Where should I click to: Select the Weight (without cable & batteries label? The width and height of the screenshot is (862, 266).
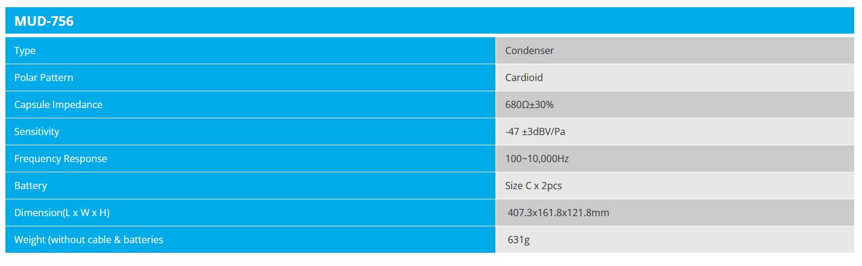click(89, 240)
